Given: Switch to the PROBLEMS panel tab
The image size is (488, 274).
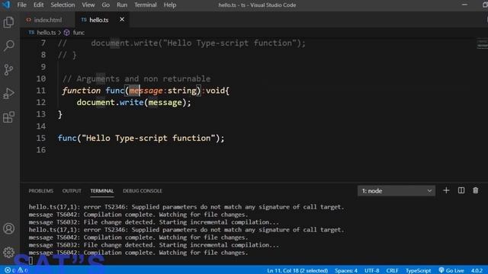Looking at the screenshot, I should (x=40, y=191).
